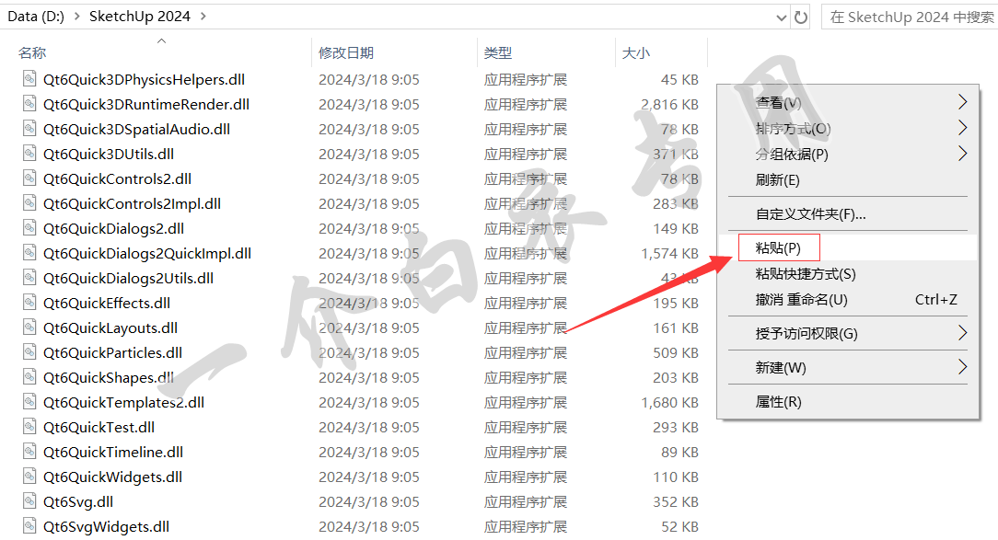Image resolution: width=998 pixels, height=540 pixels.
Task: Click the Qt6QuickWidgets.dll file icon
Action: tap(29, 476)
